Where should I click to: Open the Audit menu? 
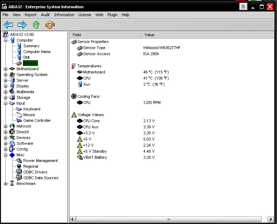(x=45, y=15)
